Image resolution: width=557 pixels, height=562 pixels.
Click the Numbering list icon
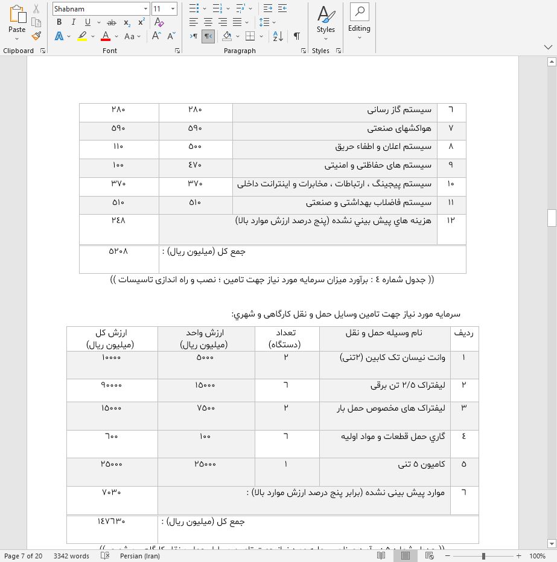(217, 8)
